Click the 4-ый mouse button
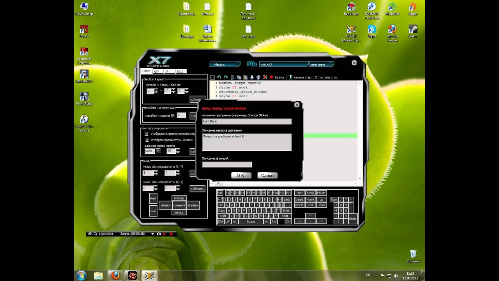The image size is (499, 281). pyautogui.click(x=153, y=198)
